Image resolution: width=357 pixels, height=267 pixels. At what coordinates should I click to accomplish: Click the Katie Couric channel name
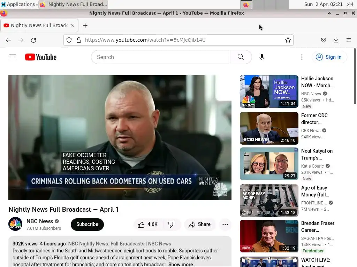tap(312, 166)
